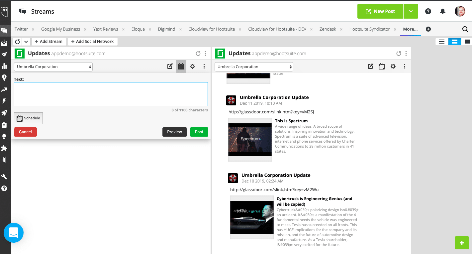The width and height of the screenshot is (472, 254).
Task: Click the search magnifier icon
Action: click(x=465, y=29)
